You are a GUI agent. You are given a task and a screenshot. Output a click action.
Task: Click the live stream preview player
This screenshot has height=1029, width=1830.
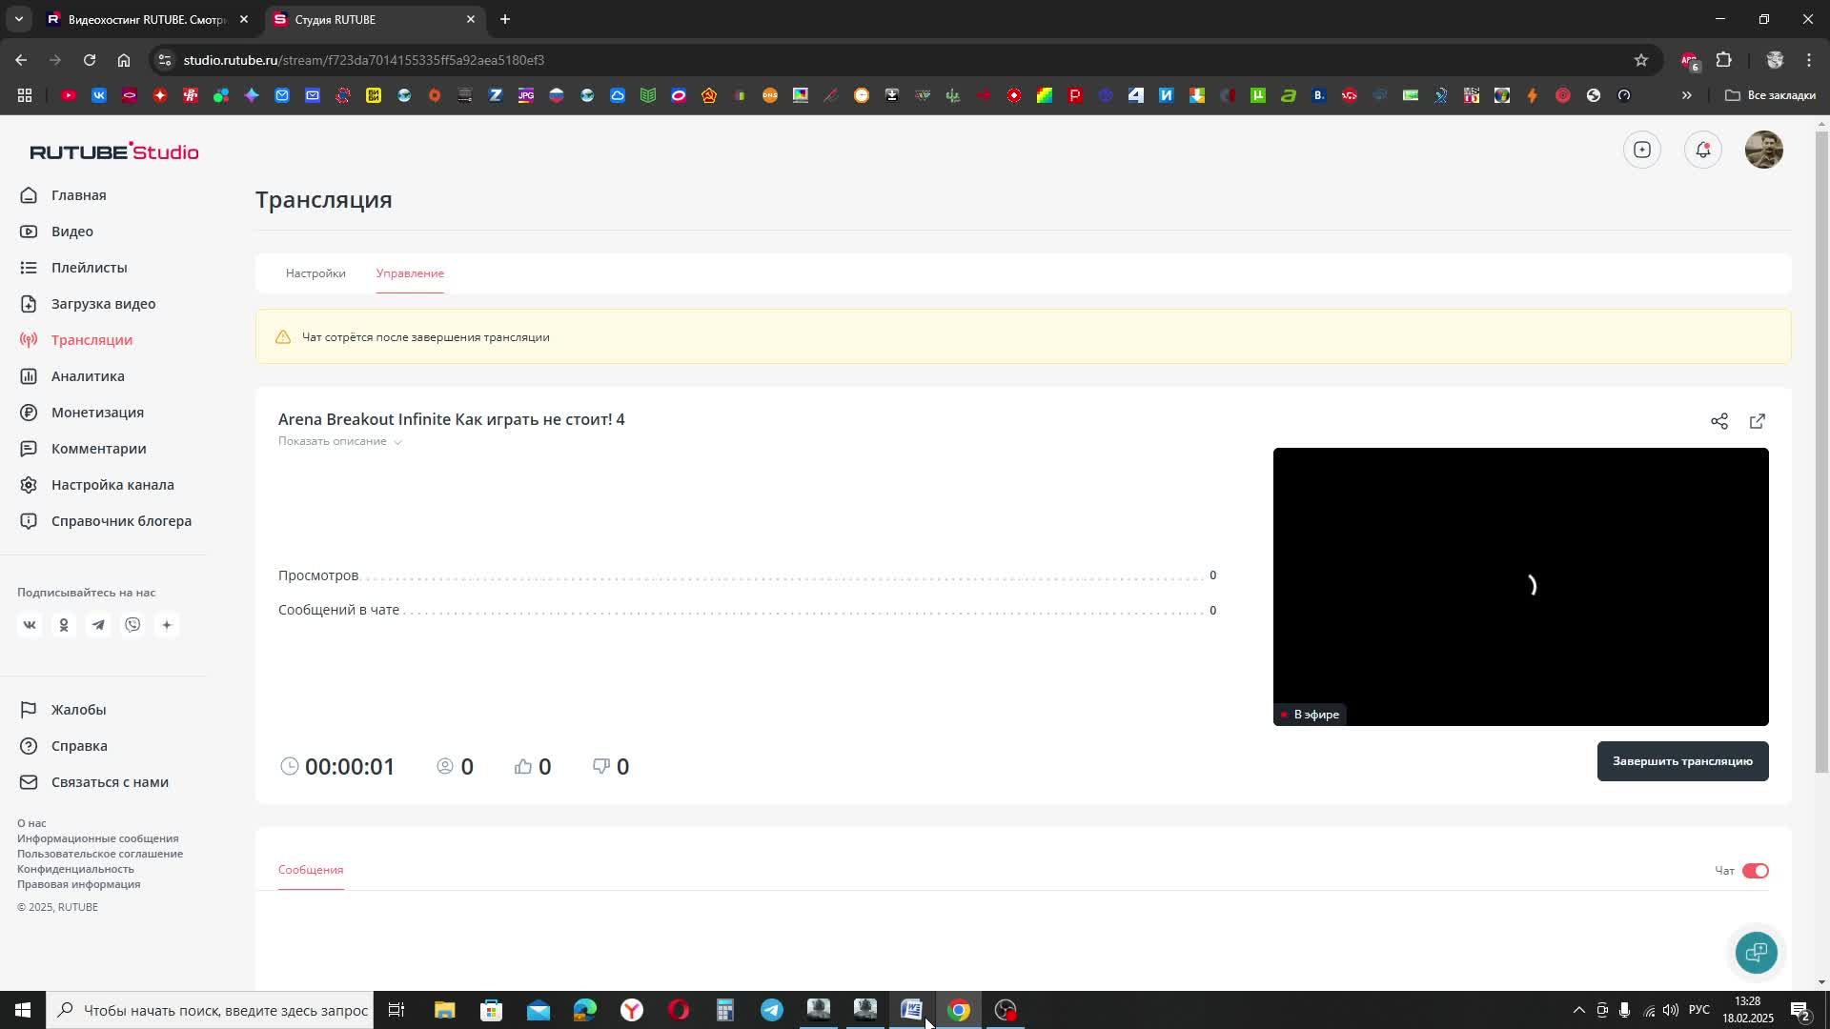tap(1520, 586)
